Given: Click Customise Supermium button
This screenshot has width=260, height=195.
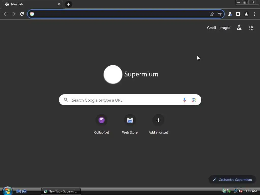Looking at the screenshot, I should point(232,180).
